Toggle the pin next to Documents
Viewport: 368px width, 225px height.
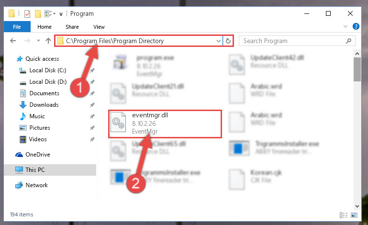(92, 93)
